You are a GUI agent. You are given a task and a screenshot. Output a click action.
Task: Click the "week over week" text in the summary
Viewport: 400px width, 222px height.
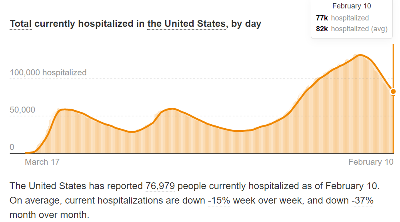click(x=262, y=200)
